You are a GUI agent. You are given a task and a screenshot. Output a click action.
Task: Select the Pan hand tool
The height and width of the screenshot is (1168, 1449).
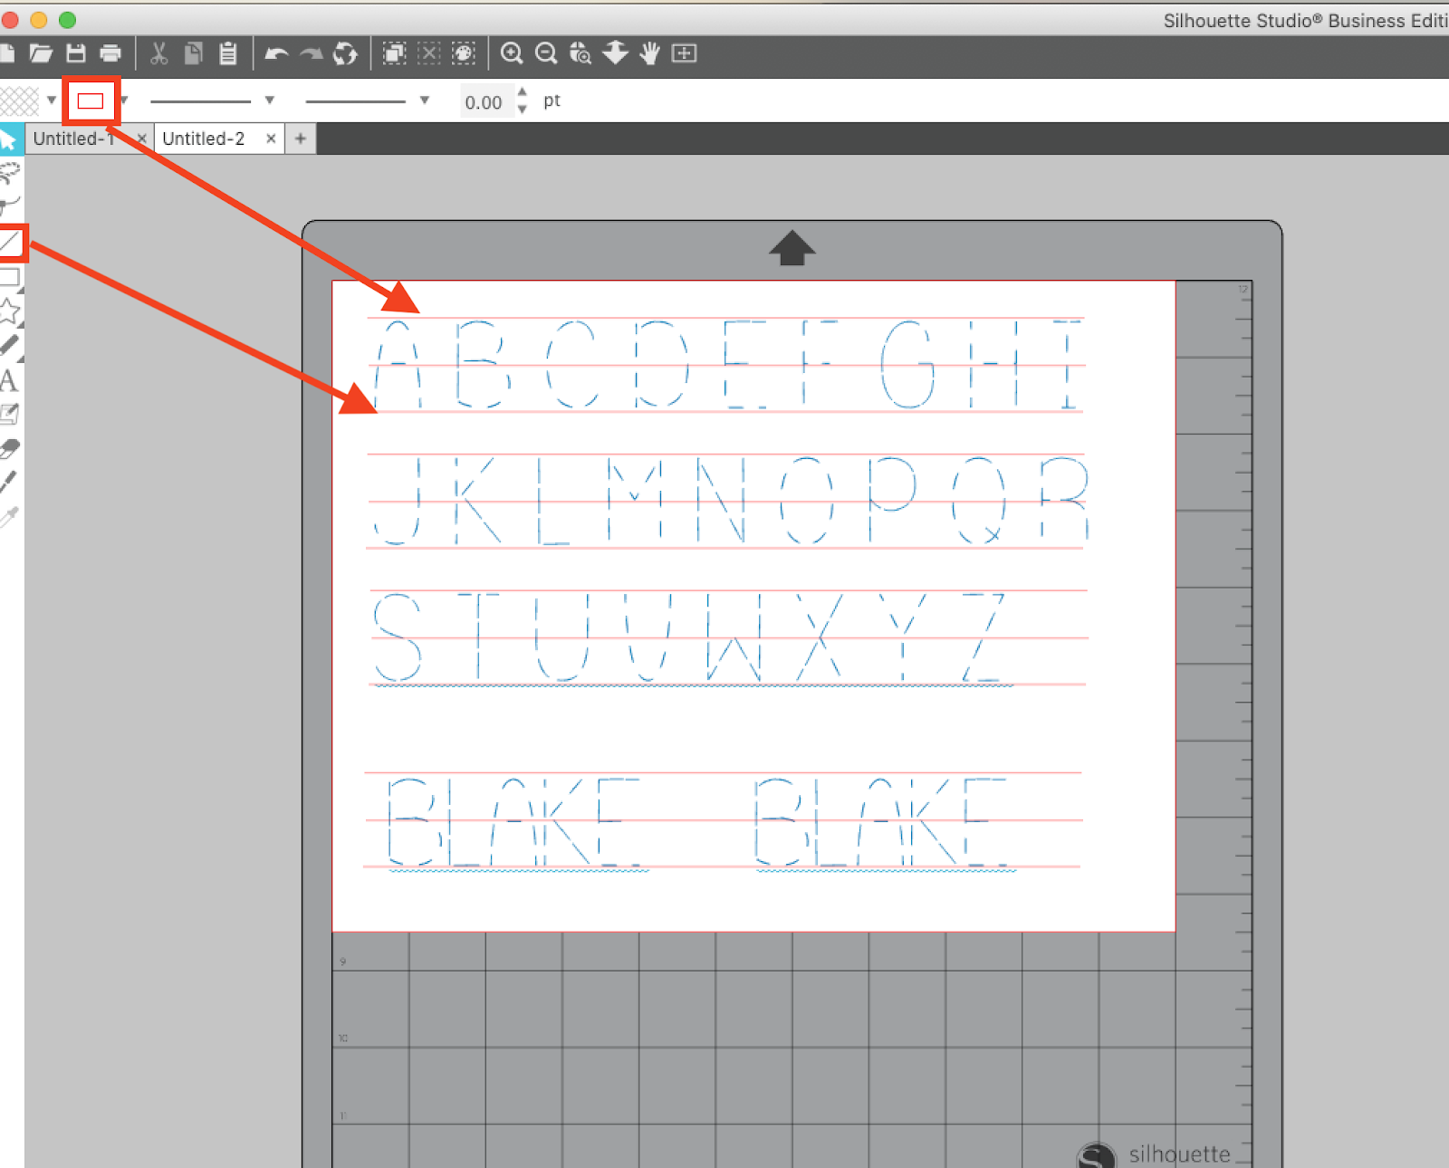pyautogui.click(x=649, y=54)
